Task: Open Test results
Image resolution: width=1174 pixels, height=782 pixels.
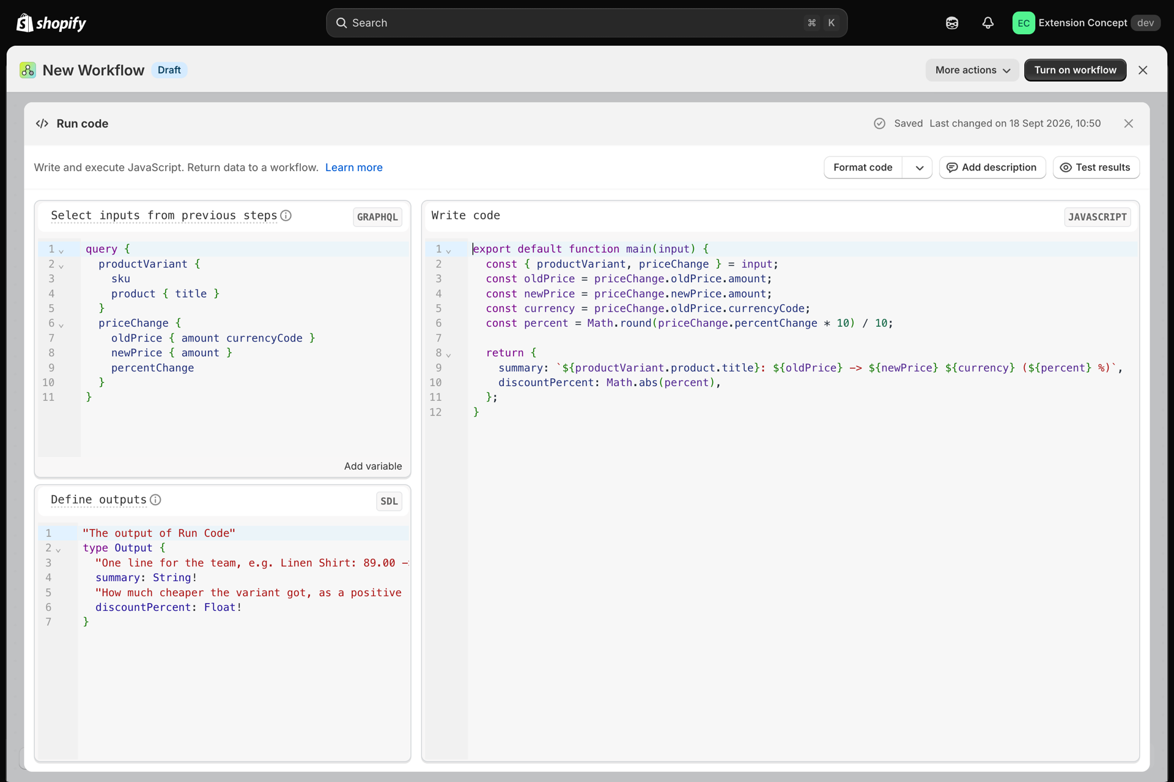Action: (x=1096, y=167)
